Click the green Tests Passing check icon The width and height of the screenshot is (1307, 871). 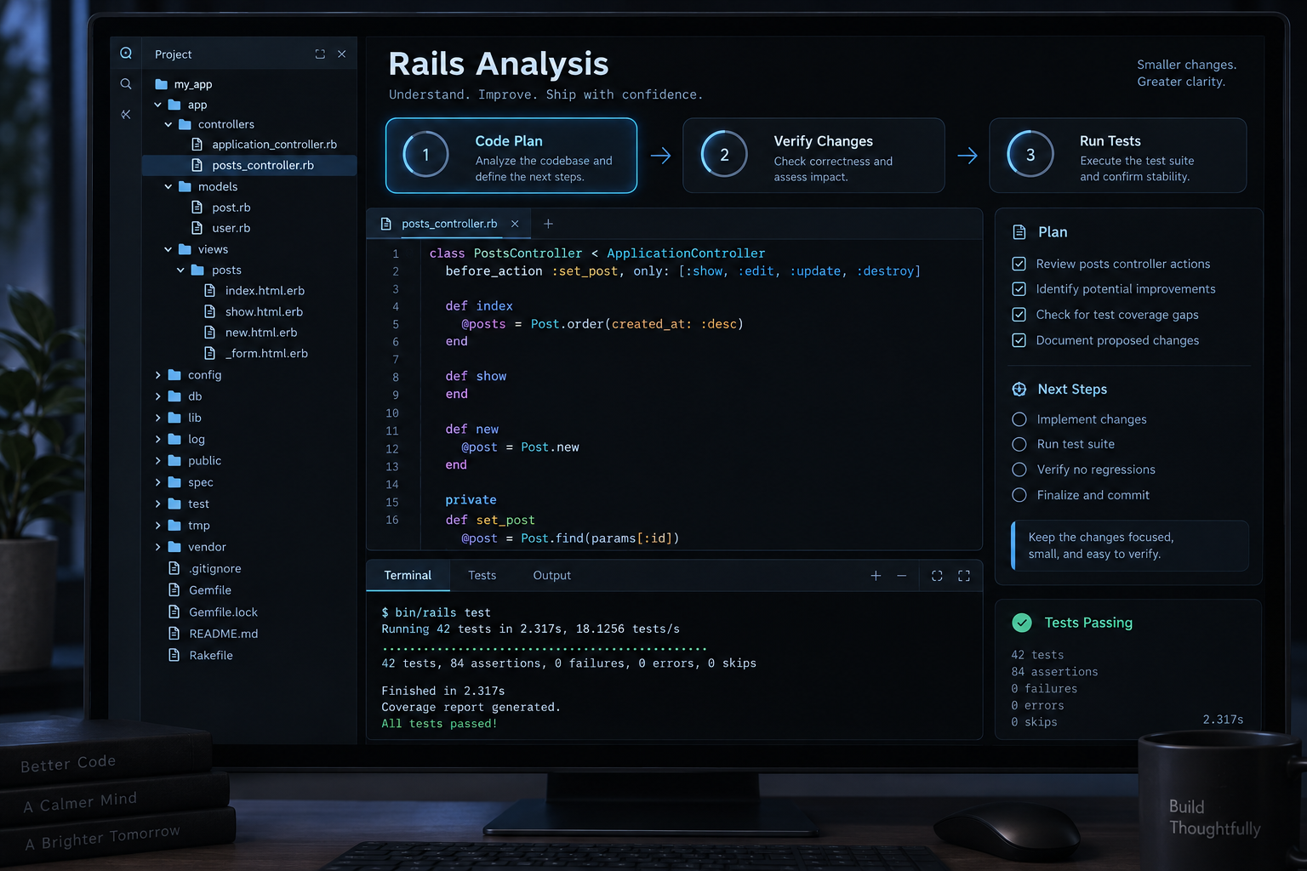[x=1022, y=623]
